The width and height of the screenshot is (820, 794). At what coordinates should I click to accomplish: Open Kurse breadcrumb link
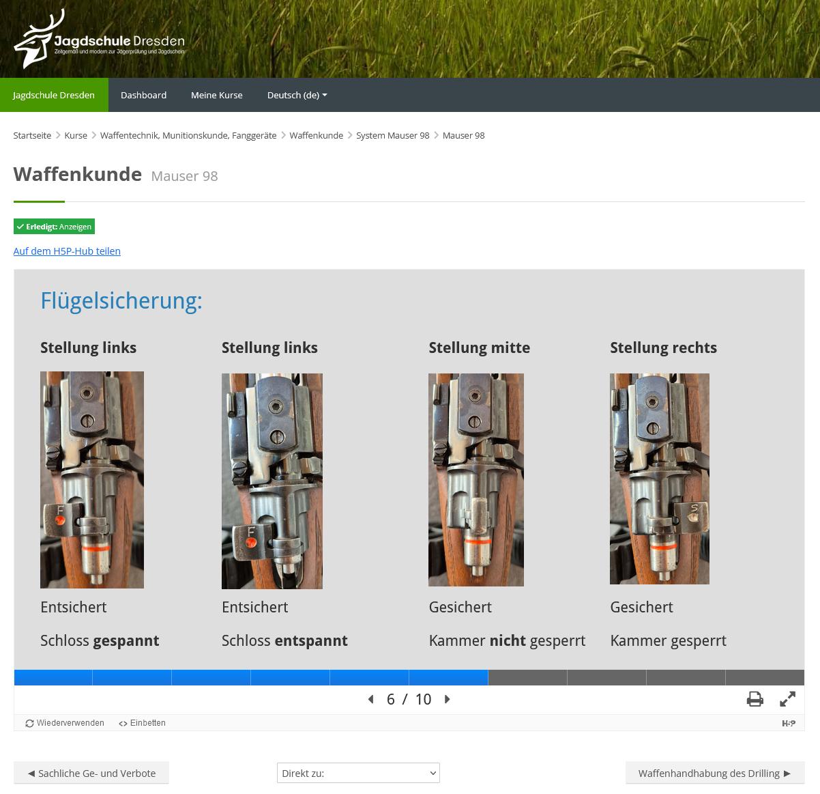[76, 135]
